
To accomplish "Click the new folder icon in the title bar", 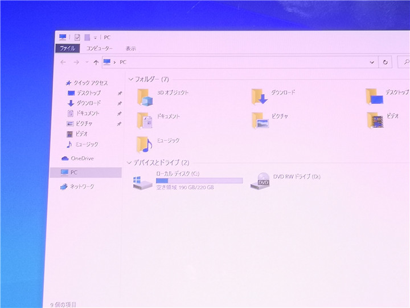I will 87,38.
